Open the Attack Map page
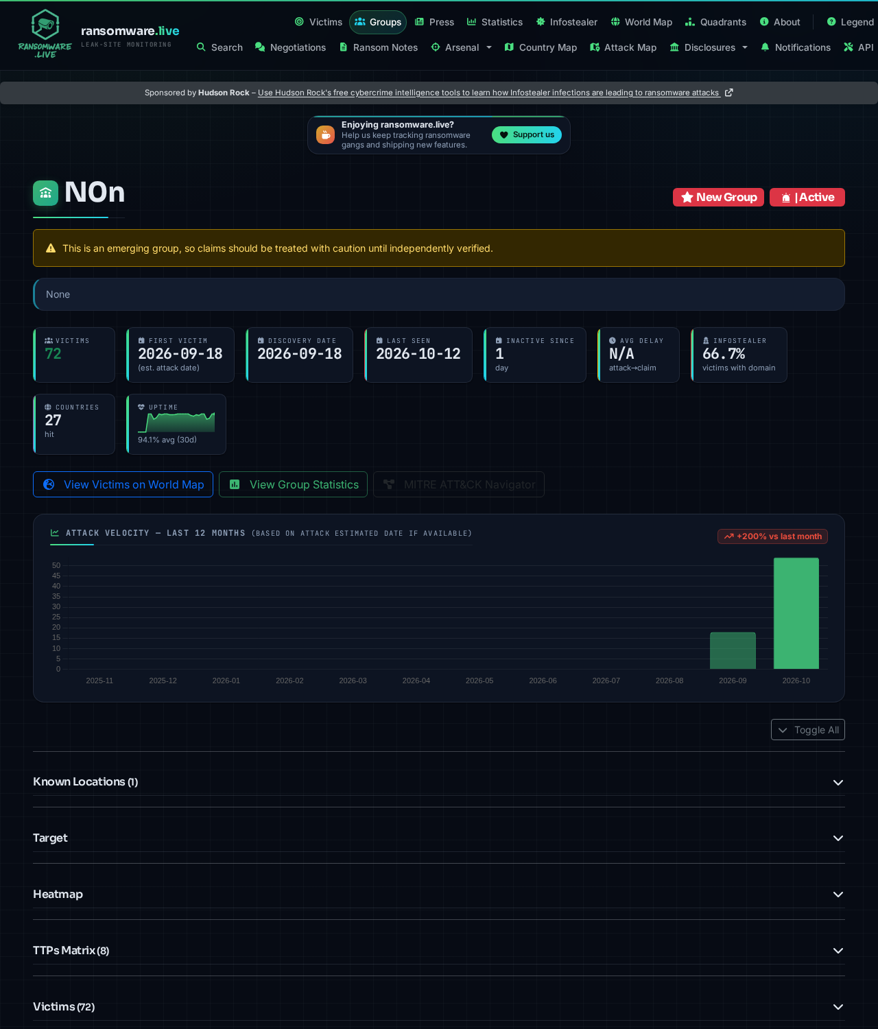 click(x=623, y=47)
